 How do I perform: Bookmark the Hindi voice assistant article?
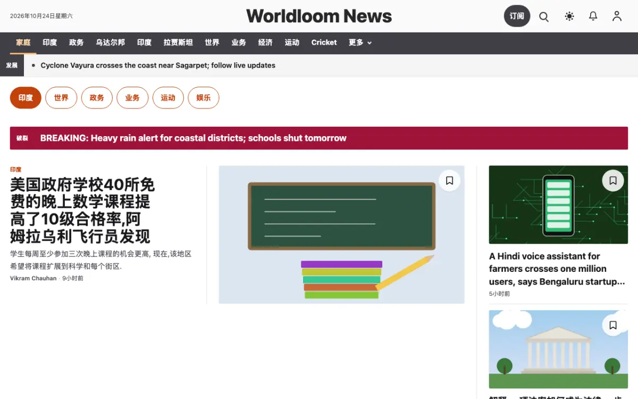(613, 180)
